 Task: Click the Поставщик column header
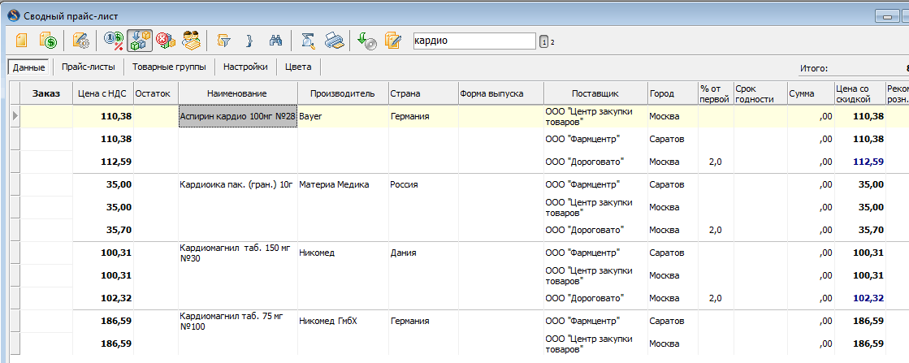point(596,93)
